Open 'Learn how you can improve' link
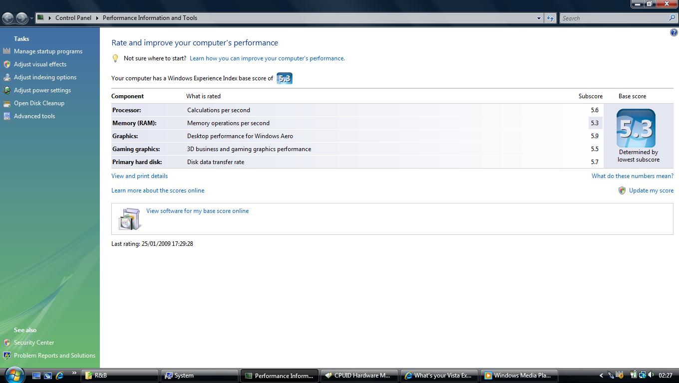The height and width of the screenshot is (383, 679). pyautogui.click(x=267, y=58)
